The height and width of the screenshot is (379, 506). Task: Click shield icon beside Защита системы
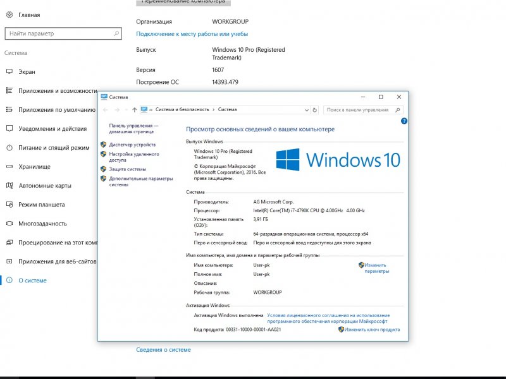point(103,169)
